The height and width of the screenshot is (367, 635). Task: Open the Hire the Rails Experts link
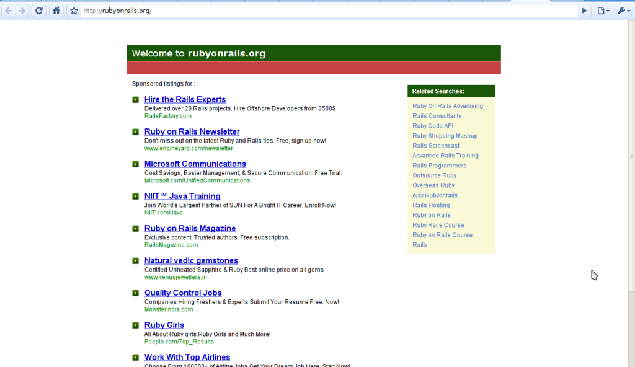(x=185, y=99)
